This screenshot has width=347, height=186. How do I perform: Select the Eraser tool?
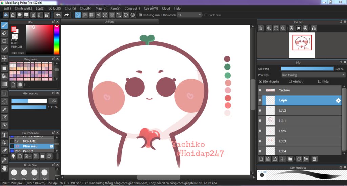tap(4, 33)
